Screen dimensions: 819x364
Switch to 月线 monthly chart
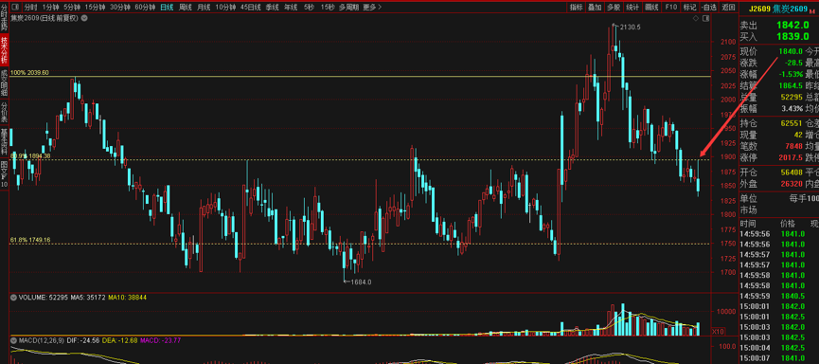tap(204, 8)
